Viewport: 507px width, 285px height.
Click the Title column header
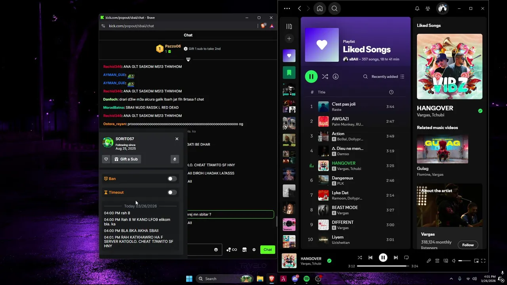(322, 92)
